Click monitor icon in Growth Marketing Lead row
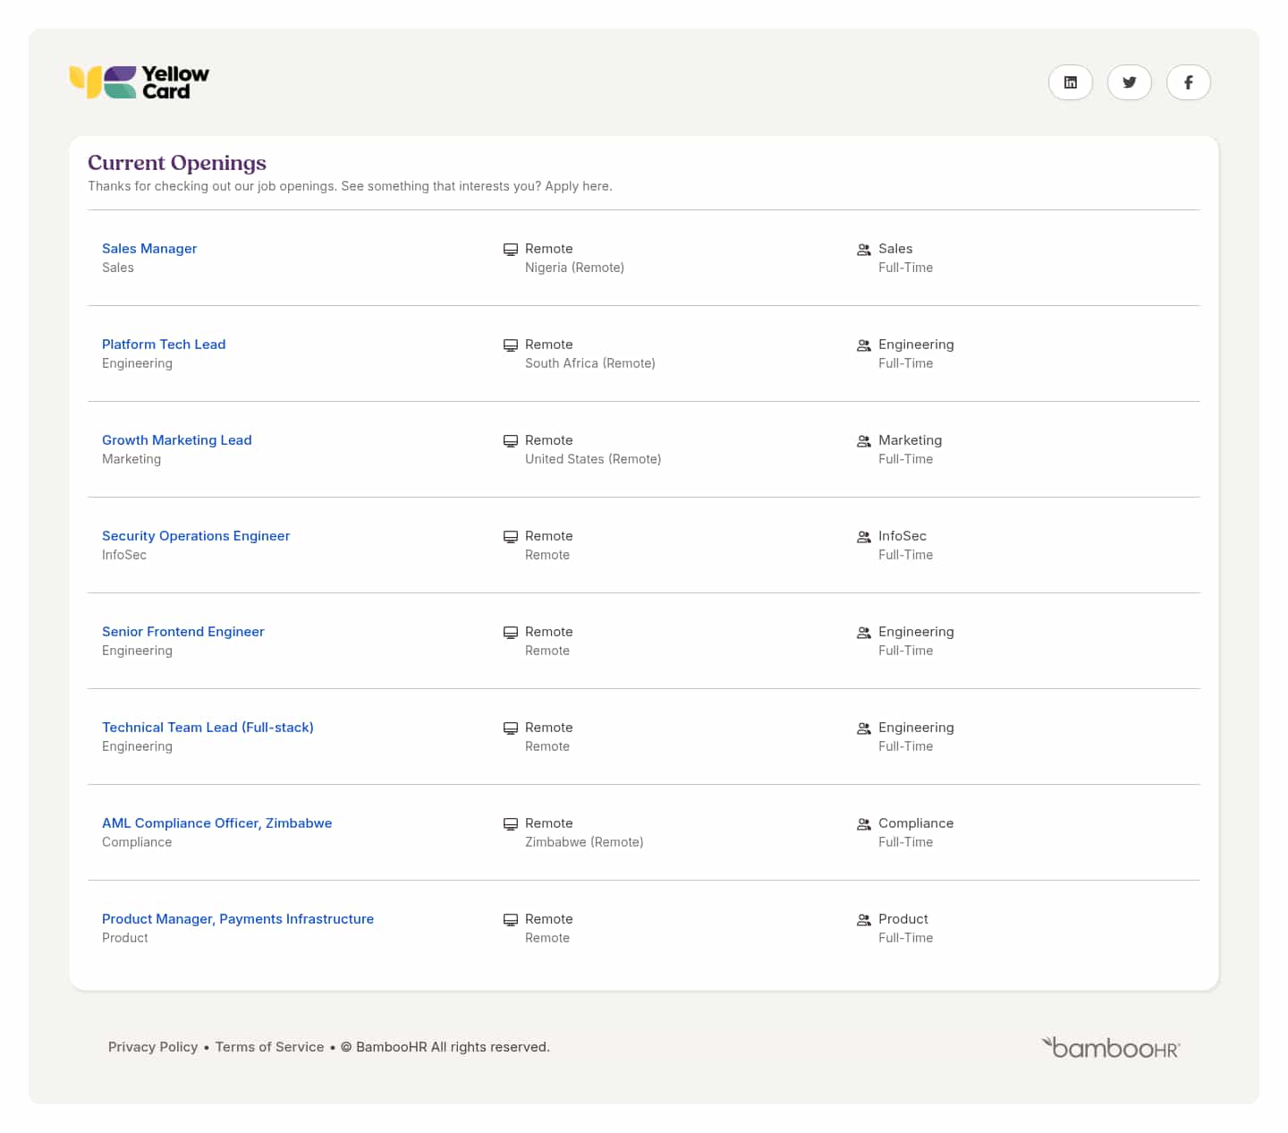This screenshot has width=1288, height=1133. pyautogui.click(x=511, y=441)
